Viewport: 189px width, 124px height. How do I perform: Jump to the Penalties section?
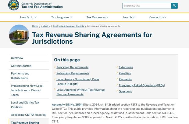pyautogui.click(x=125, y=73)
